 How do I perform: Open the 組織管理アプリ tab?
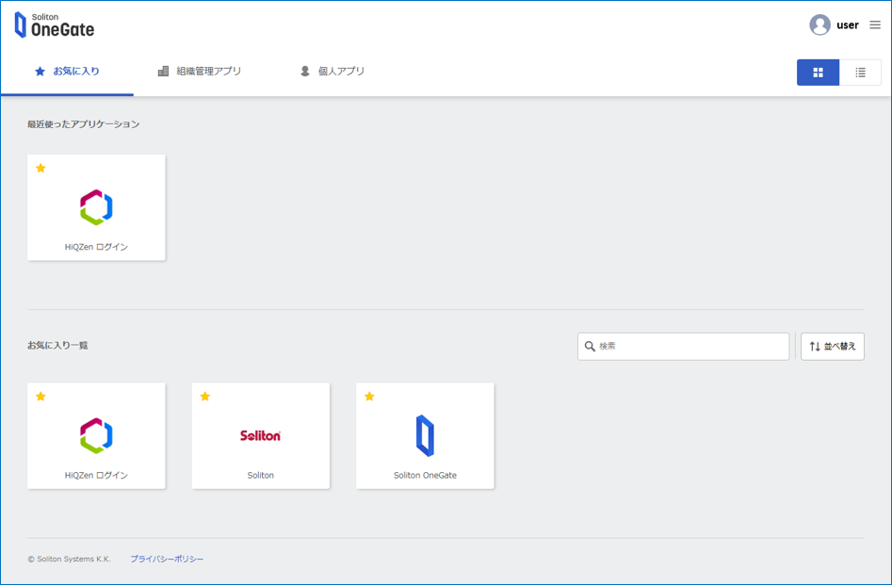[200, 72]
